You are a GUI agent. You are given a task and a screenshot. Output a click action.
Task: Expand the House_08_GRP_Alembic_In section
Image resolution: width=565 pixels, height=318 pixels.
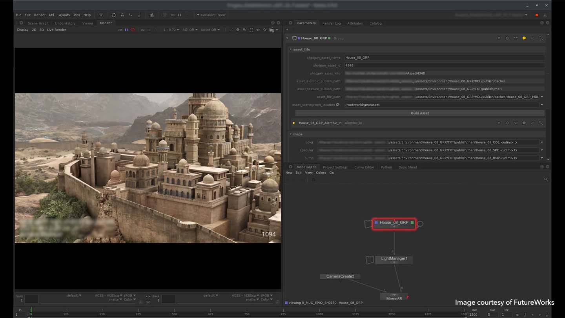tap(294, 123)
